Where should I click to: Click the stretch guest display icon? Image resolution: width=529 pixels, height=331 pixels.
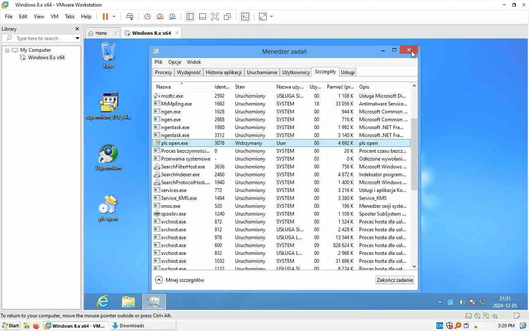pyautogui.click(x=263, y=17)
